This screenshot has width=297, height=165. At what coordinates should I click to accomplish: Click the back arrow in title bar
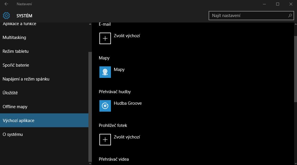pyautogui.click(x=6, y=4)
